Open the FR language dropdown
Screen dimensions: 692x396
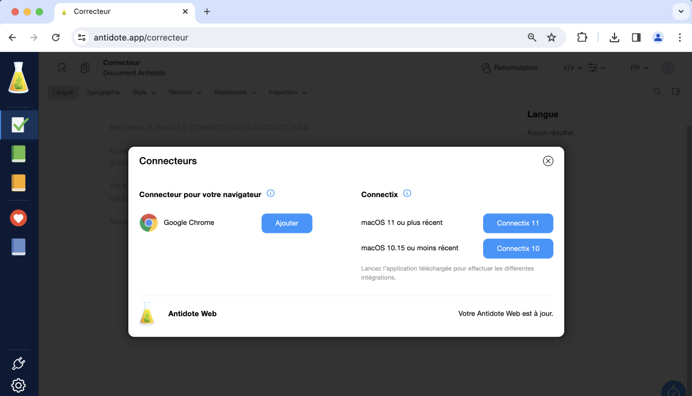click(x=639, y=68)
